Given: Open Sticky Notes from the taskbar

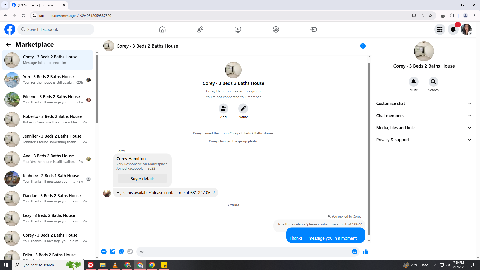Looking at the screenshot, I should (164, 265).
